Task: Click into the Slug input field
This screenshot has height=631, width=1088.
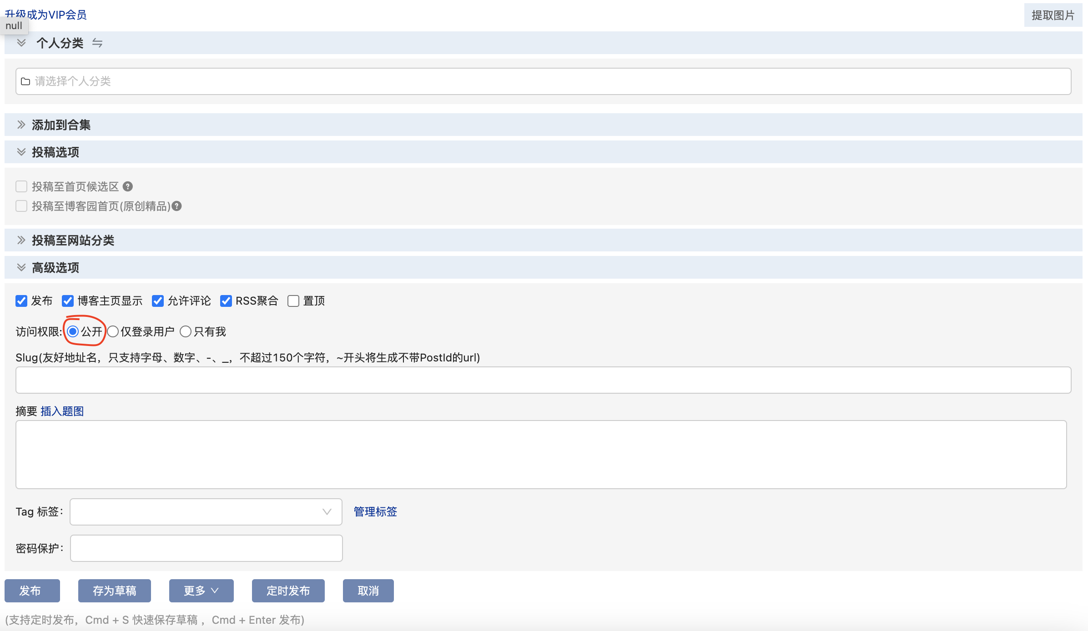Action: click(x=544, y=380)
